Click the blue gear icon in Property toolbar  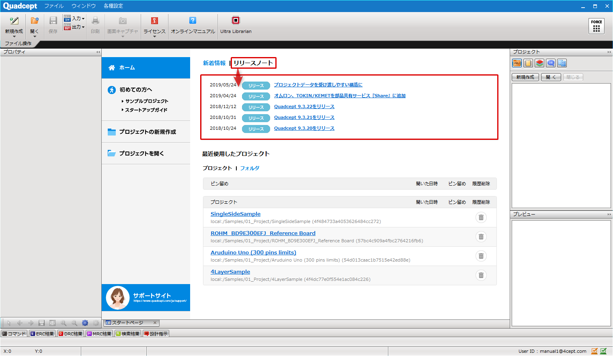point(85,323)
